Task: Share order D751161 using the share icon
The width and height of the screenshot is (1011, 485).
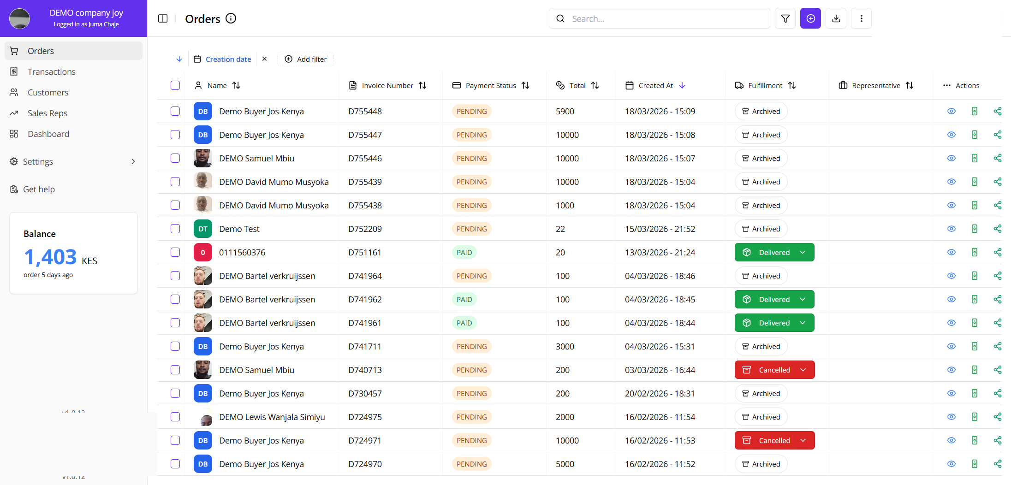Action: tap(998, 252)
